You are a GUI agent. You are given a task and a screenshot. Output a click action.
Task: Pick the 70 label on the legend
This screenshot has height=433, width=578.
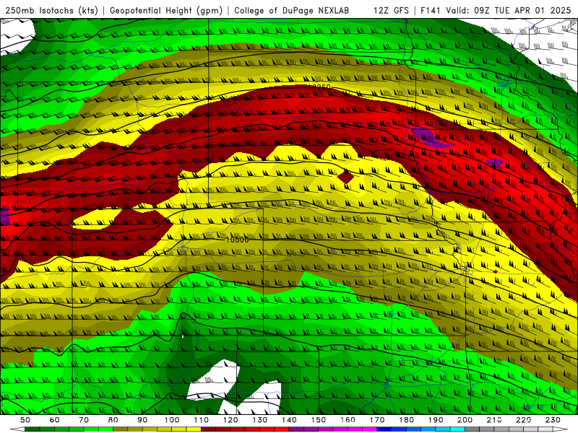click(84, 420)
